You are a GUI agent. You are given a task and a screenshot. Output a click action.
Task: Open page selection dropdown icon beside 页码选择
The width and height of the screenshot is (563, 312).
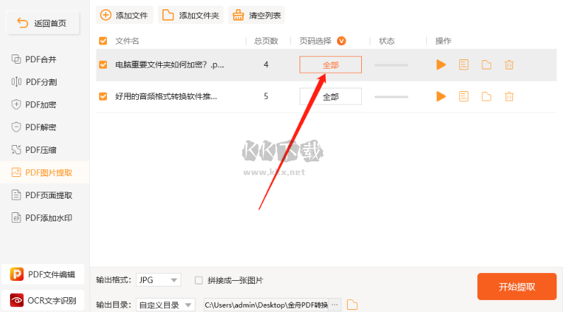pyautogui.click(x=341, y=41)
